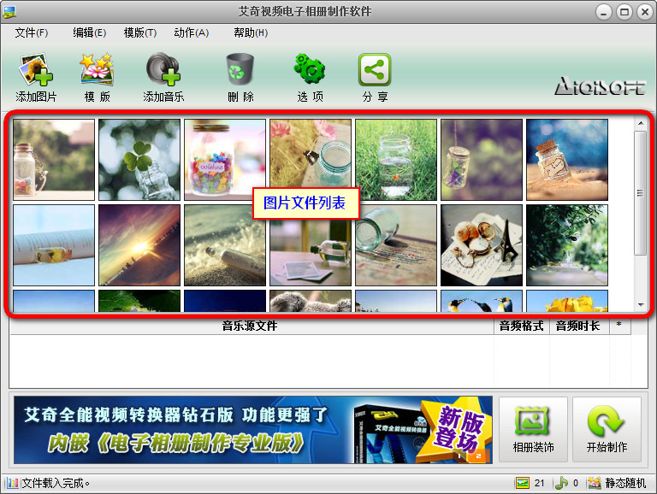Click the Start Making (开始制作) button
The height and width of the screenshot is (494, 657).
tap(607, 430)
